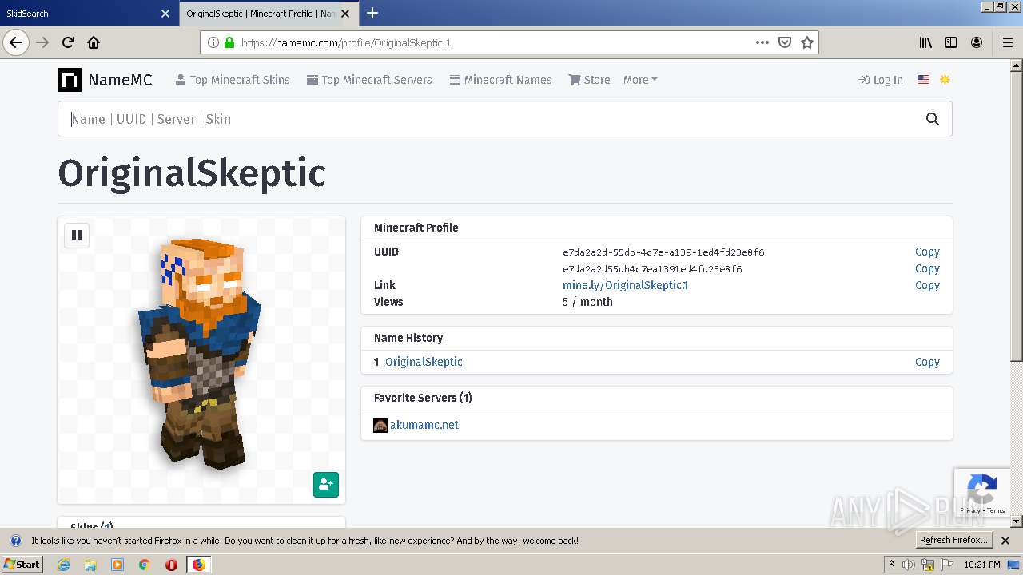Show site information icon in address bar
Image resolution: width=1023 pixels, height=575 pixels.
click(x=213, y=42)
